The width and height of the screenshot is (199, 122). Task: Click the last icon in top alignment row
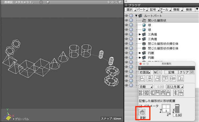click(x=181, y=79)
